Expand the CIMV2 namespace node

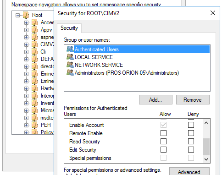pos(26,44)
